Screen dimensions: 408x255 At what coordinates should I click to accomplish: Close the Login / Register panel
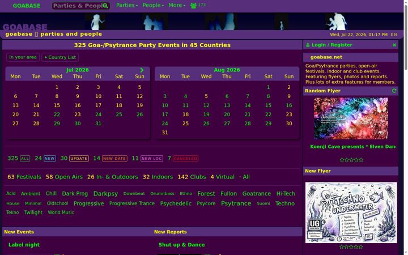point(394,45)
